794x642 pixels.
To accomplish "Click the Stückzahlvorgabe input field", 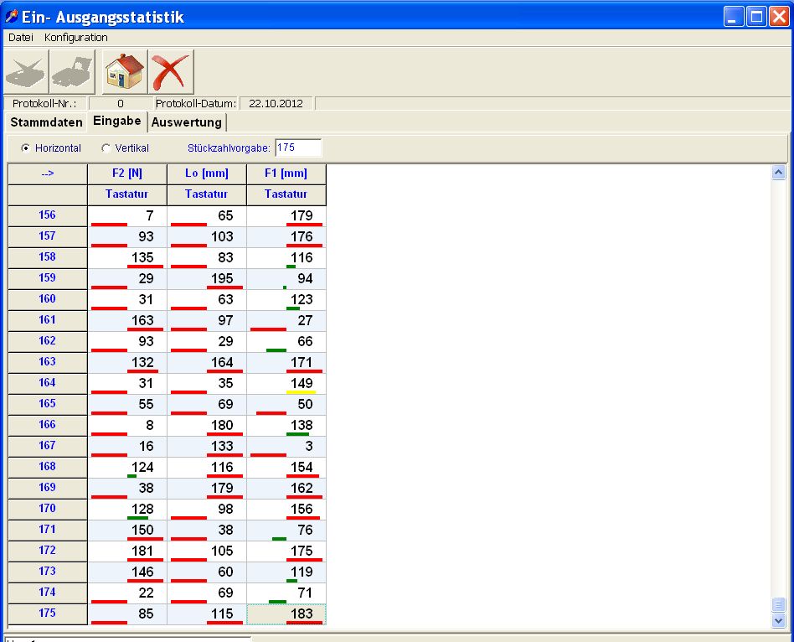I will coord(297,148).
